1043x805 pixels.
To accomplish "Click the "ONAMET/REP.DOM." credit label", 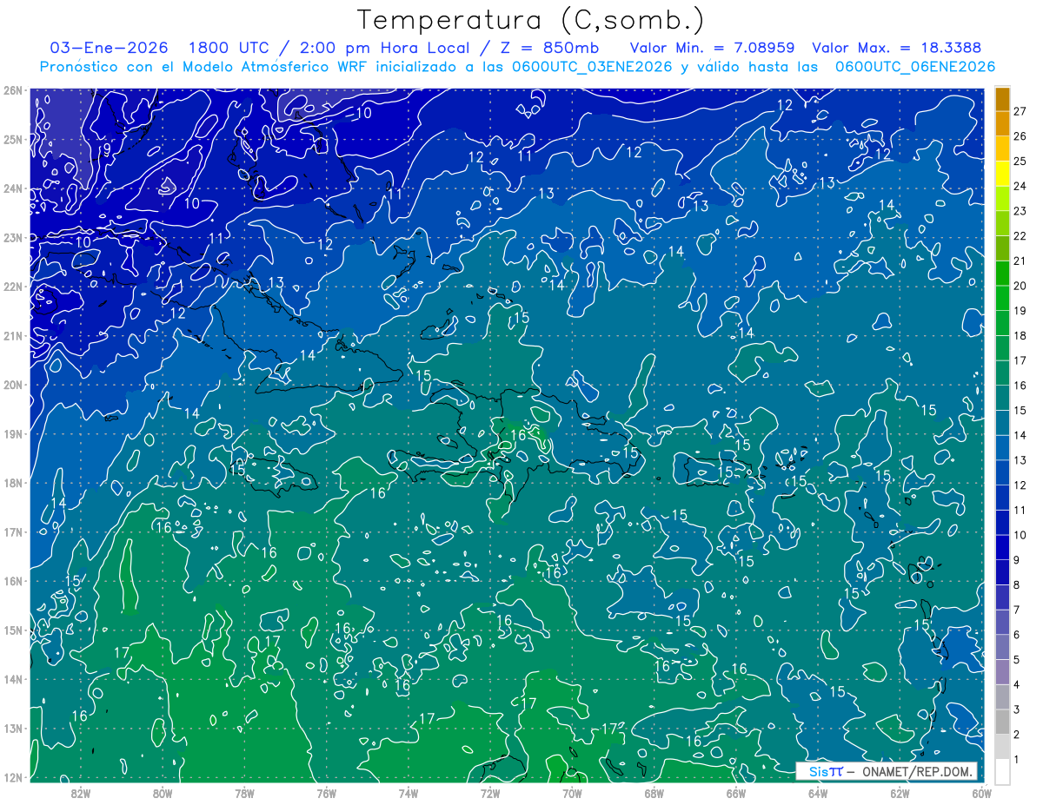I will pos(915,771).
